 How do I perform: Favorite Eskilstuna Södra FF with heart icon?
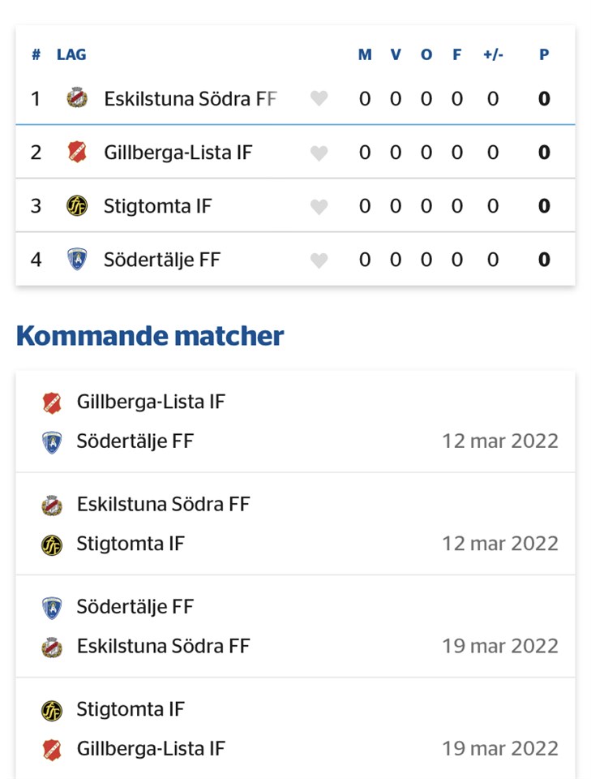[319, 99]
